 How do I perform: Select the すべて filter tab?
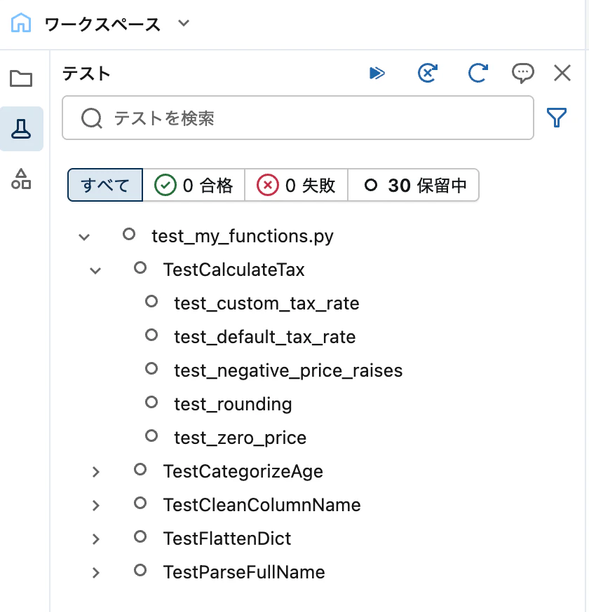click(x=104, y=185)
